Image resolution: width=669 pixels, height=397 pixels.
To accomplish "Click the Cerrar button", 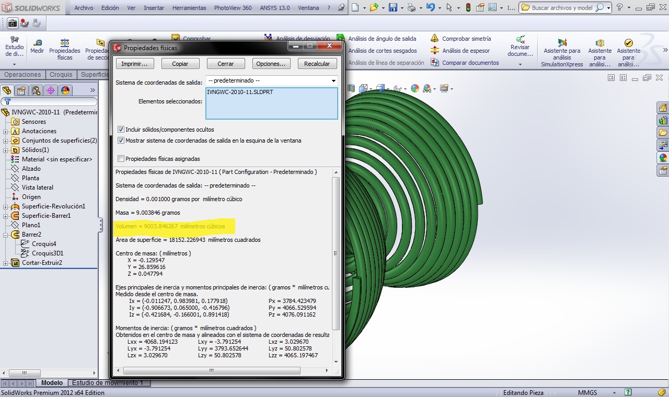I will click(226, 64).
